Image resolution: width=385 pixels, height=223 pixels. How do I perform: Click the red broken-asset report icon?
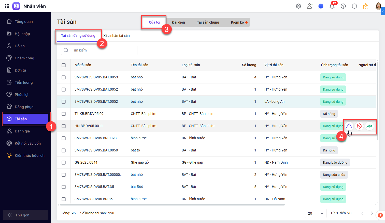(359, 126)
